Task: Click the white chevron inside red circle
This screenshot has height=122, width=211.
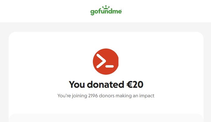Action: pyautogui.click(x=101, y=61)
